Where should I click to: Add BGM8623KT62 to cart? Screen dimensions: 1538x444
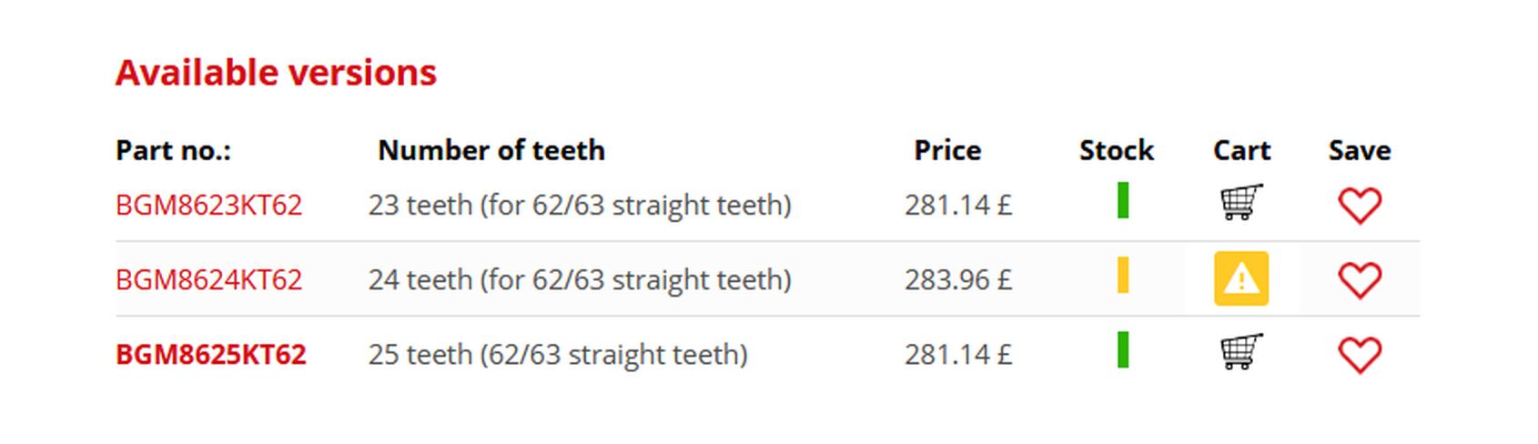coord(1240,202)
